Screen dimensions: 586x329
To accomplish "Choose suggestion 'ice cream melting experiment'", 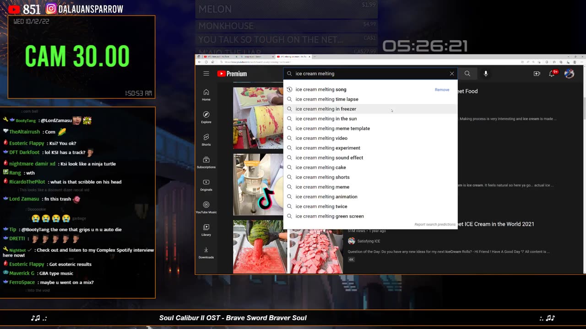I will point(370,148).
